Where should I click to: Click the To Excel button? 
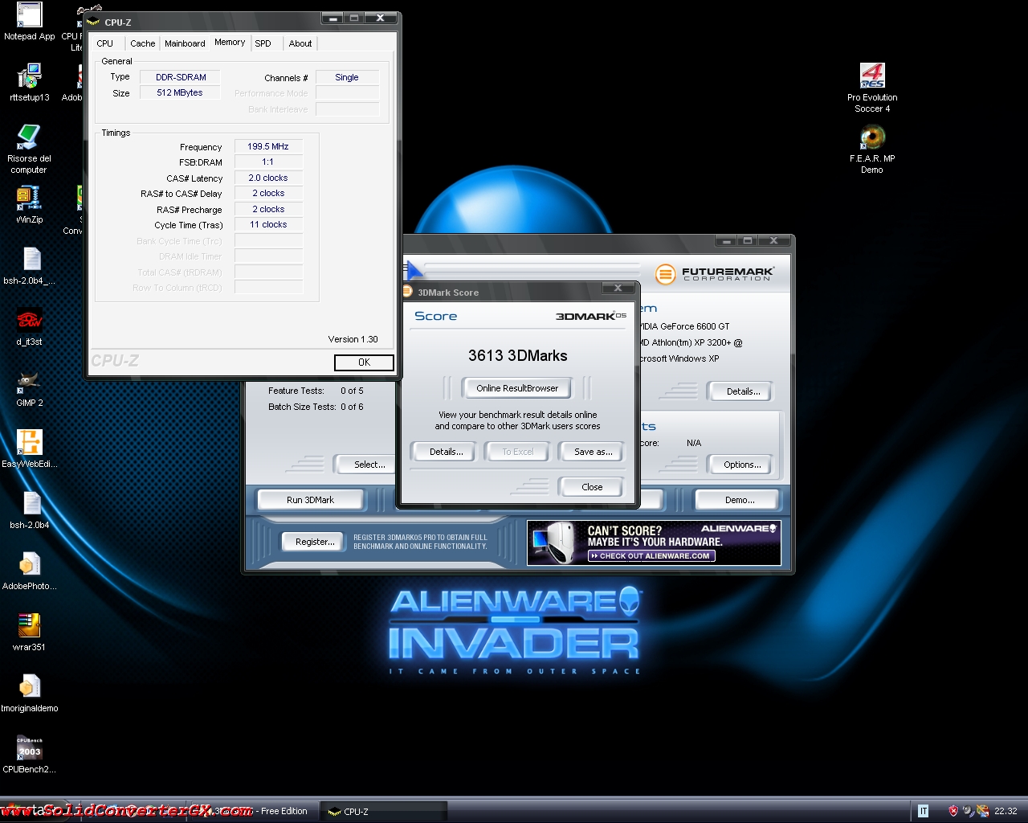[x=517, y=452]
